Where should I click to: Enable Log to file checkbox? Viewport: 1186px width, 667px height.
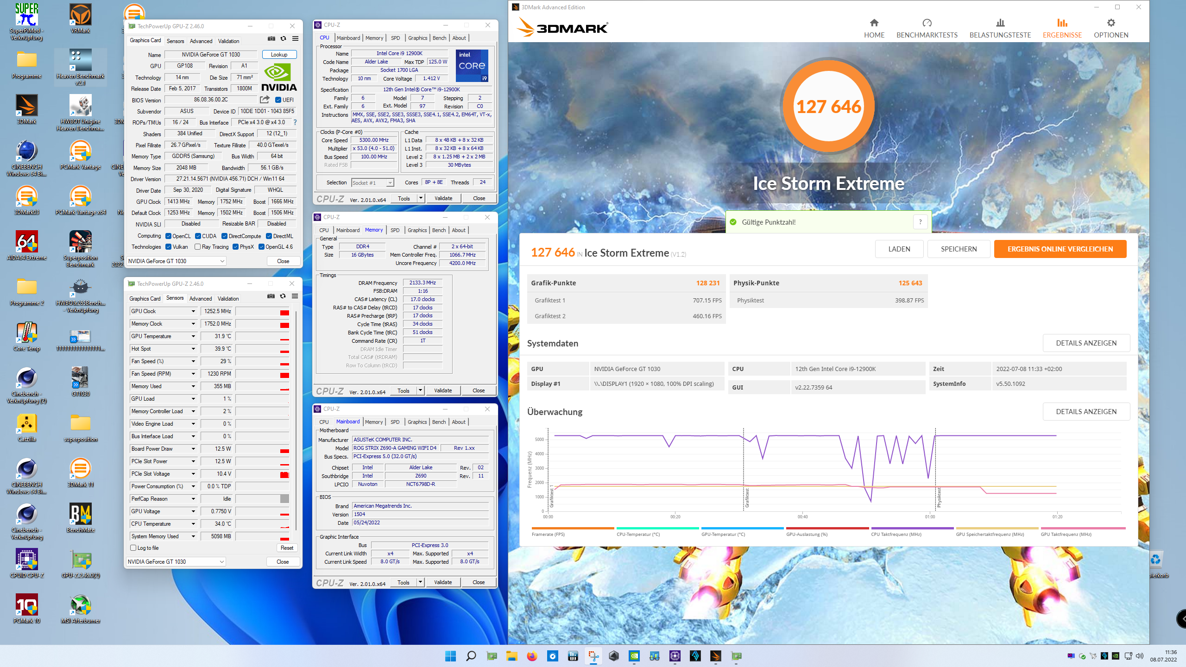[x=133, y=548]
